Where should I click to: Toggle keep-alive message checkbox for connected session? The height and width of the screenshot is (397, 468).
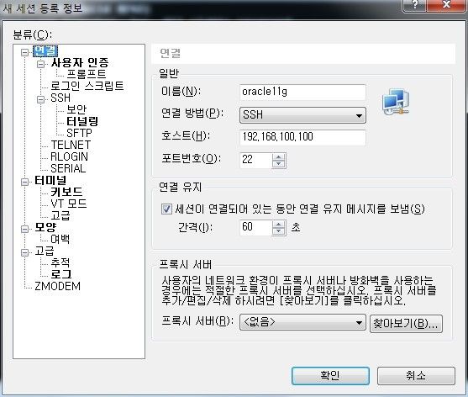point(166,209)
